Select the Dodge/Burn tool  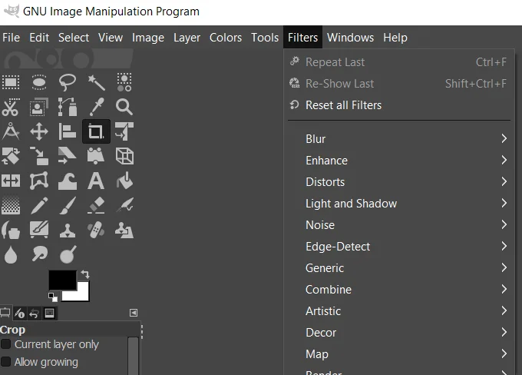pyautogui.click(x=68, y=254)
